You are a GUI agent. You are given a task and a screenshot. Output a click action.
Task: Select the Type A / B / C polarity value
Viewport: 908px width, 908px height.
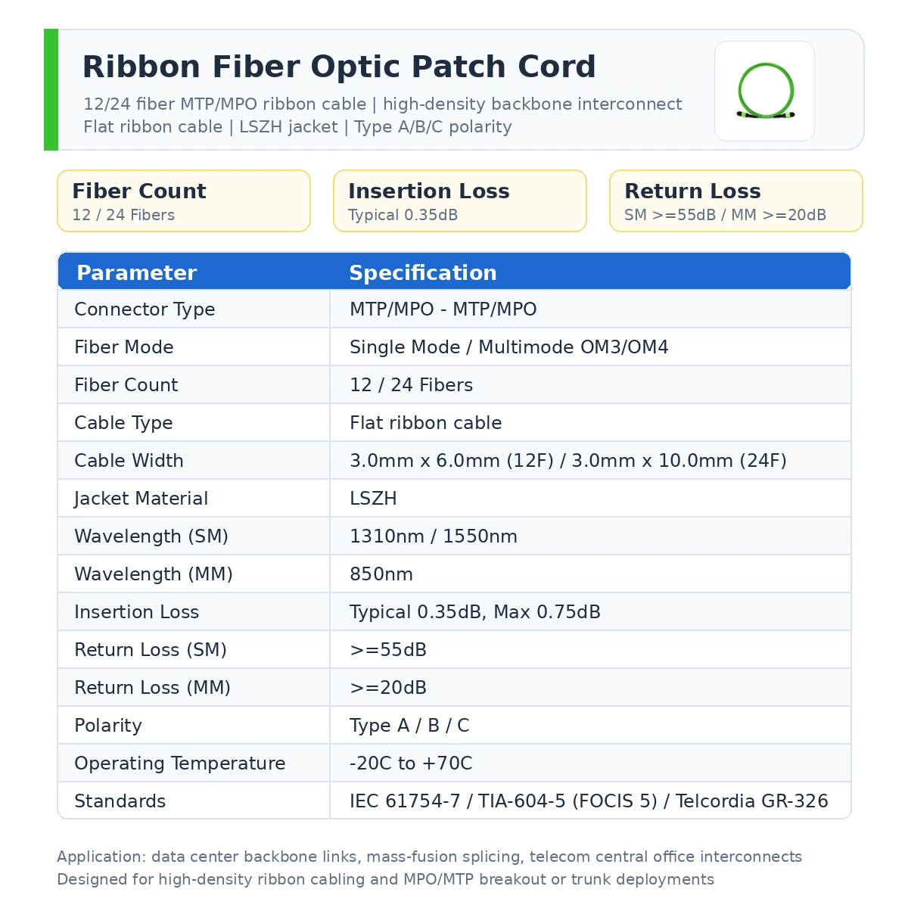[409, 726]
